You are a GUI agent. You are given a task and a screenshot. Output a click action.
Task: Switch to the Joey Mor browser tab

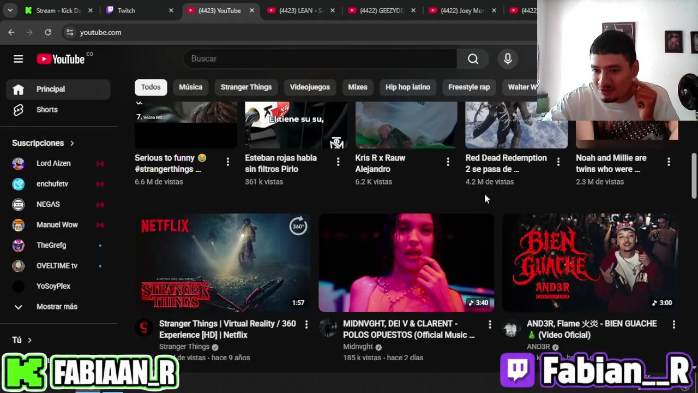click(x=462, y=10)
